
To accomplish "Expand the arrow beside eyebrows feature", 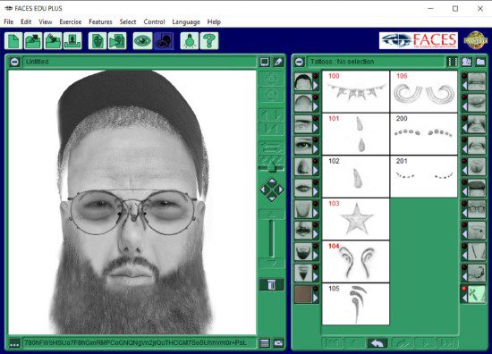I will click(x=316, y=128).
